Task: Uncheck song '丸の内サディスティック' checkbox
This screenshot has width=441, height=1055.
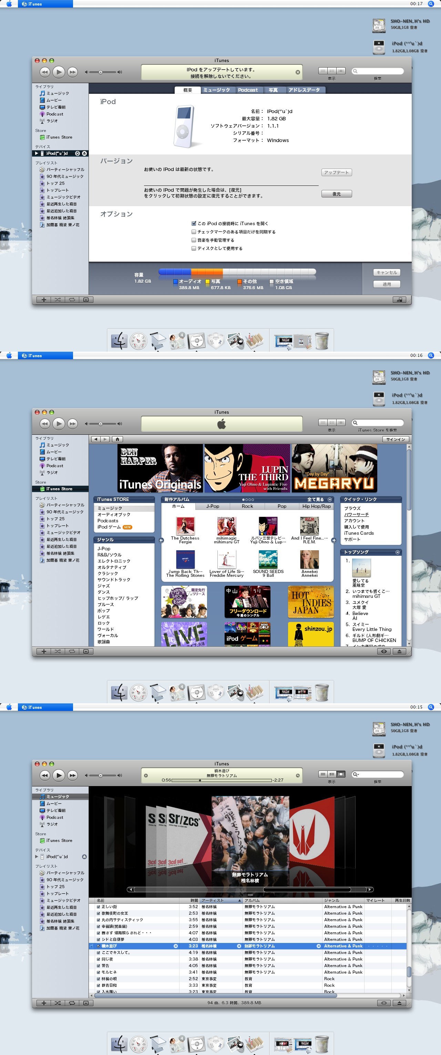Action: point(99,920)
